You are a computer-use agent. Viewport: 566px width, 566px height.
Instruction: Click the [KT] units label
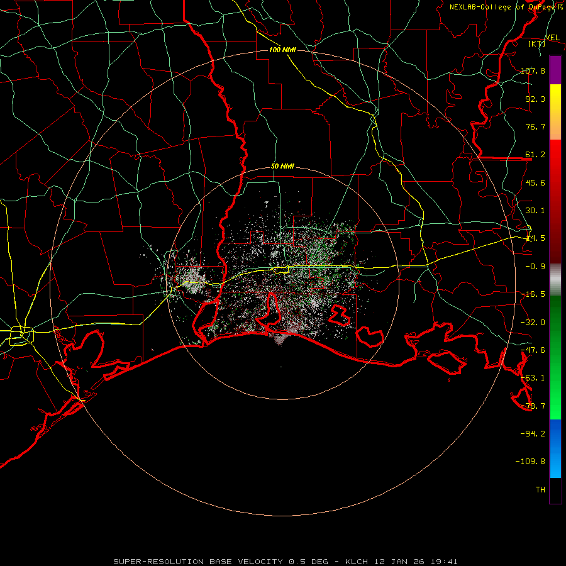tap(536, 43)
